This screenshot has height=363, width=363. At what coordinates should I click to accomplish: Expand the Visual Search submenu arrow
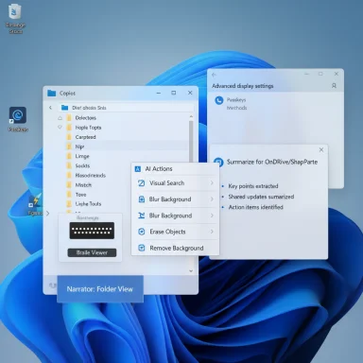pos(212,183)
